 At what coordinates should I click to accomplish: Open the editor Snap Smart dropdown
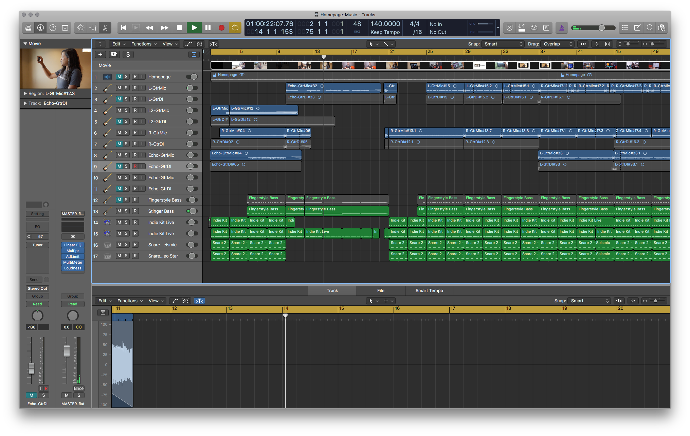589,301
